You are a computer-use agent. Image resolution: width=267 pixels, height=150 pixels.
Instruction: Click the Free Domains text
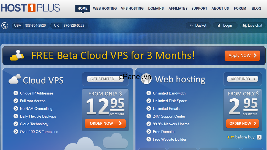[x=164, y=132]
